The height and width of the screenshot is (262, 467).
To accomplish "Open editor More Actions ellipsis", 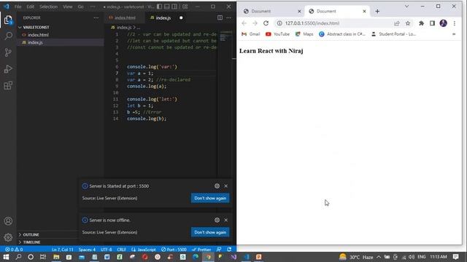I will click(228, 17).
